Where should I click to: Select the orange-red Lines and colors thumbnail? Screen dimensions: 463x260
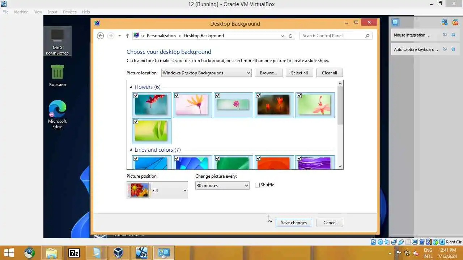coord(274,162)
